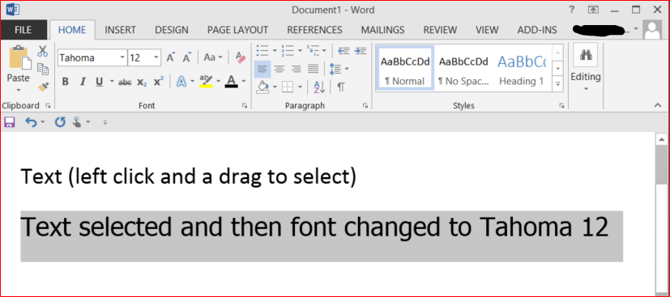Apply Text Effects glowing A icon

[x=182, y=82]
